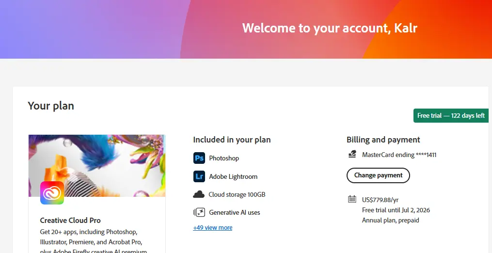Click the Cloud storage cloud icon
Screen dimensions: 492x253
[199, 195]
